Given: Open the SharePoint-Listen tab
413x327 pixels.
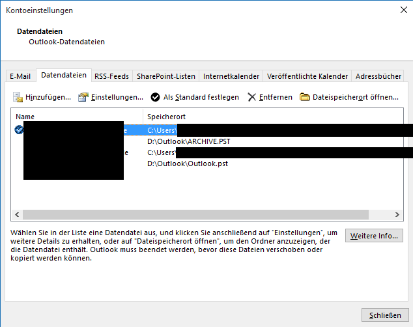Looking at the screenshot, I should [166, 76].
